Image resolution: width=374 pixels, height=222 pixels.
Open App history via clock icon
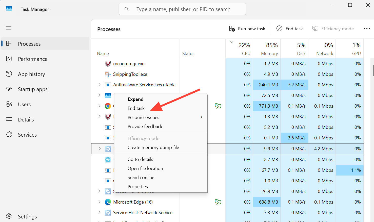(9, 74)
